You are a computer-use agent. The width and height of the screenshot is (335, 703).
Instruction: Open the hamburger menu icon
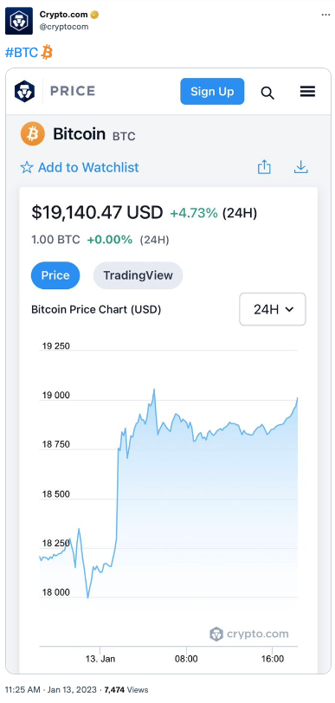[307, 92]
